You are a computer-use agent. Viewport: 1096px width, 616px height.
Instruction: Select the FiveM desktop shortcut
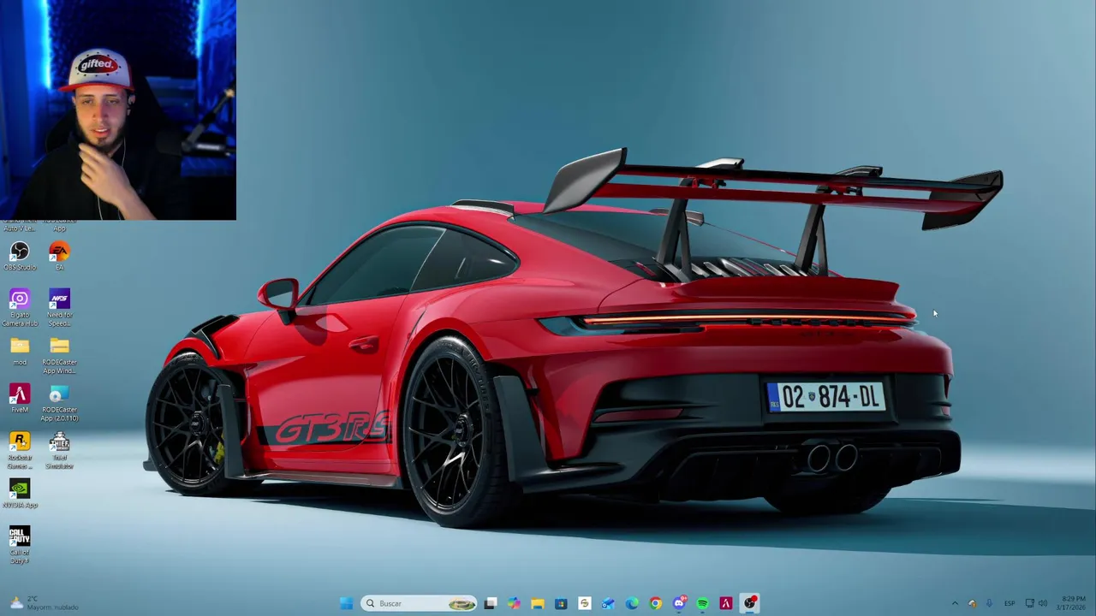coord(20,399)
